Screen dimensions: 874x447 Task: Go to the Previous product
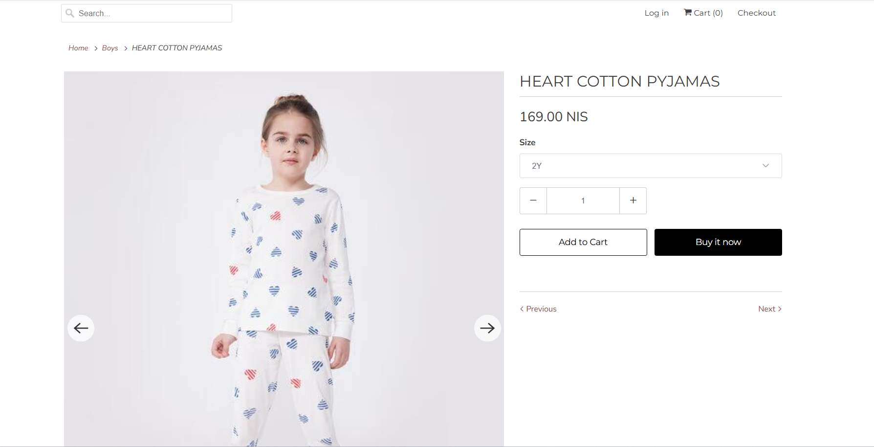tap(538, 309)
